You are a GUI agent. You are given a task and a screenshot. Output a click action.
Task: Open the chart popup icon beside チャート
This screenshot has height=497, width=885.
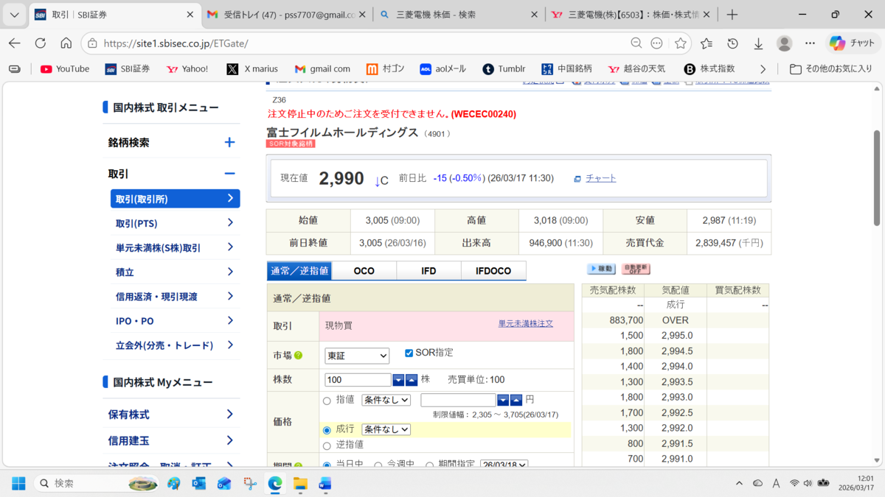point(577,179)
